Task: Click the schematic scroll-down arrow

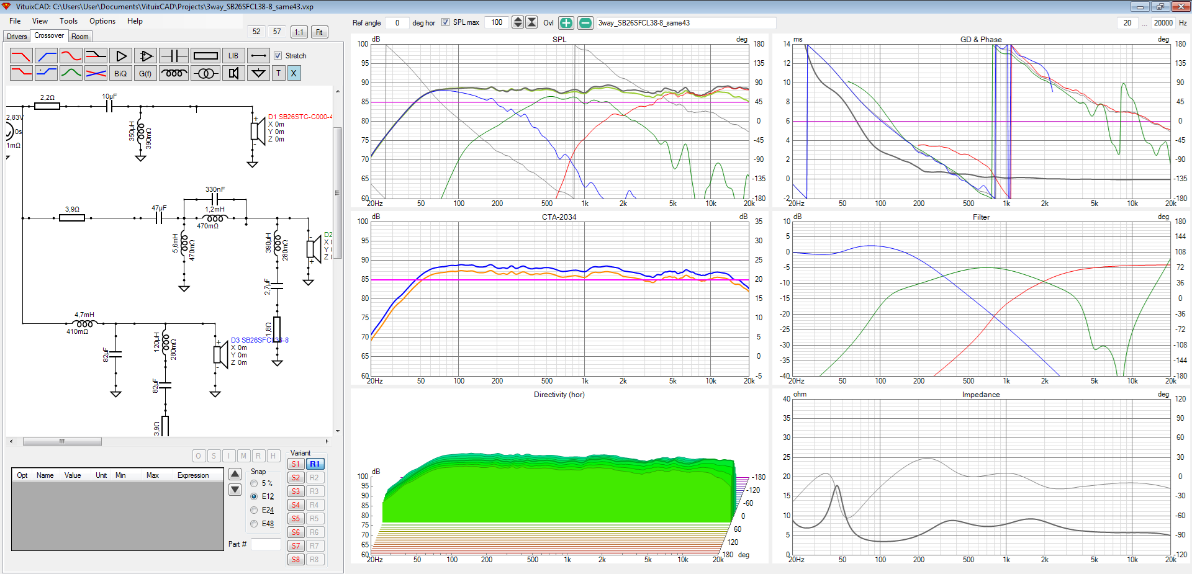Action: point(338,431)
